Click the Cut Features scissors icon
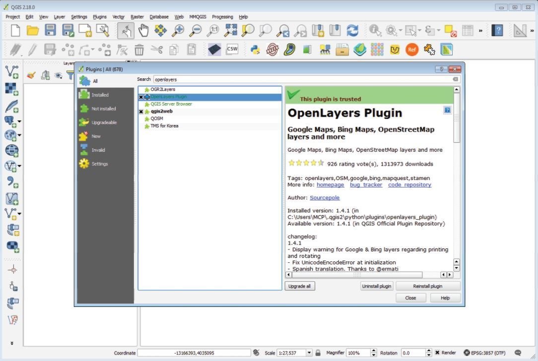 click(x=156, y=50)
